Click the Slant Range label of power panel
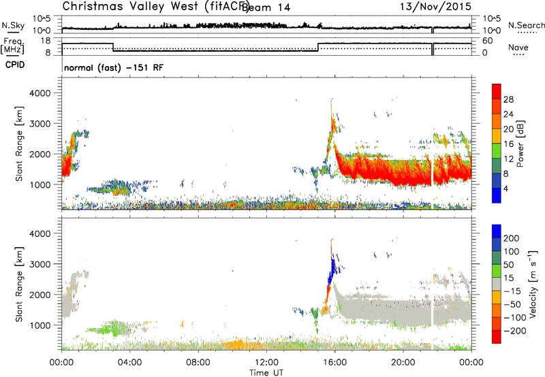 [x=19, y=144]
